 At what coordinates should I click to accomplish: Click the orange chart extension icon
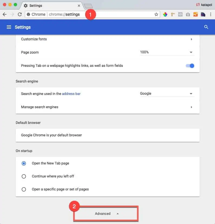pos(196,14)
